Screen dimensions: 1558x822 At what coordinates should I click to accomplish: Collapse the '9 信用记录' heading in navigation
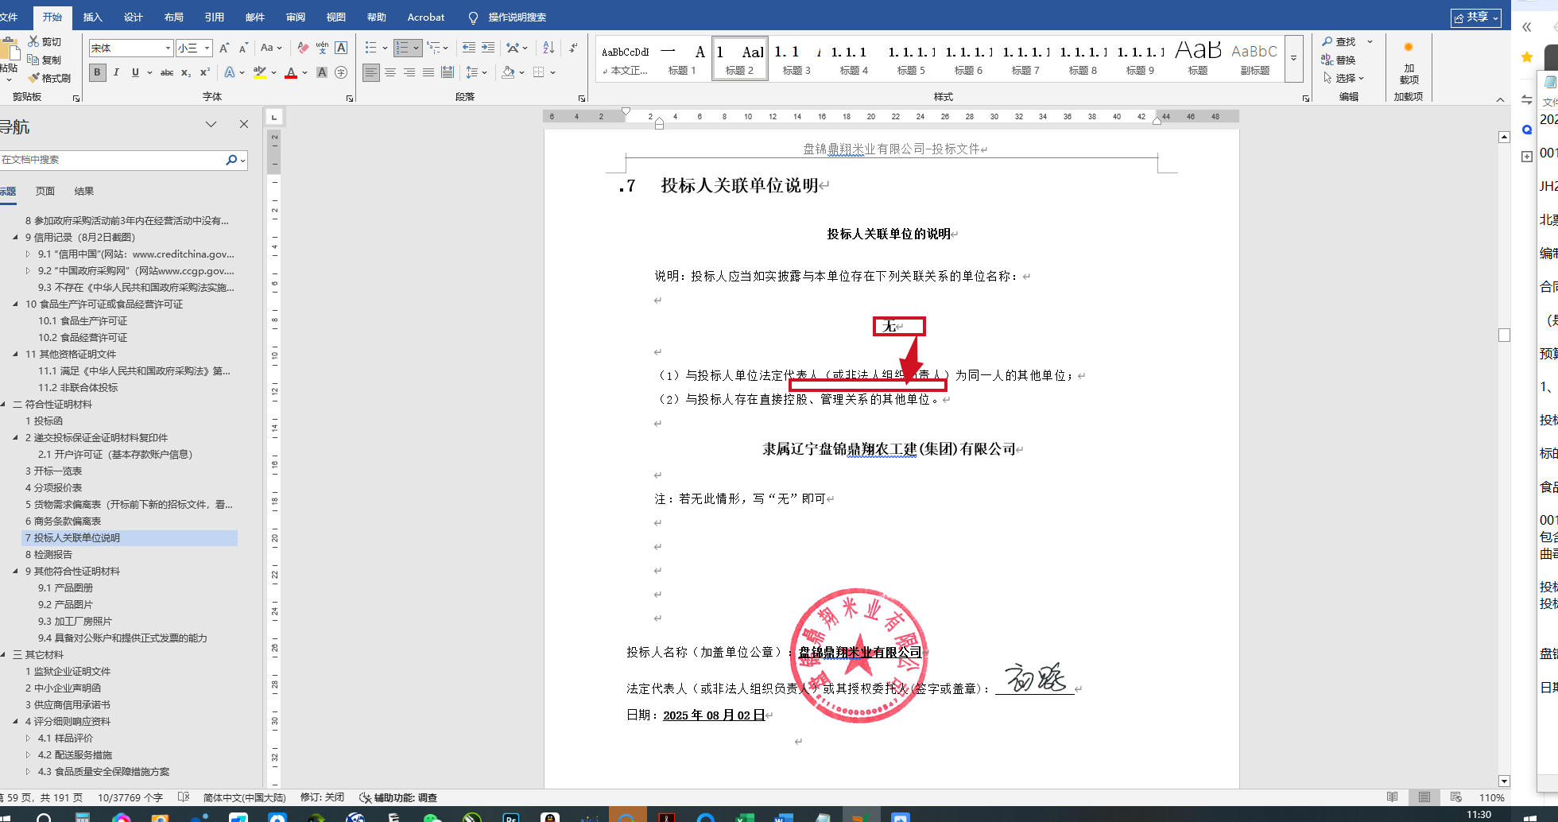[16, 237]
